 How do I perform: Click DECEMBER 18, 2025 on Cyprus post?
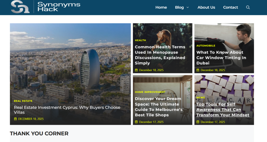click(31, 119)
